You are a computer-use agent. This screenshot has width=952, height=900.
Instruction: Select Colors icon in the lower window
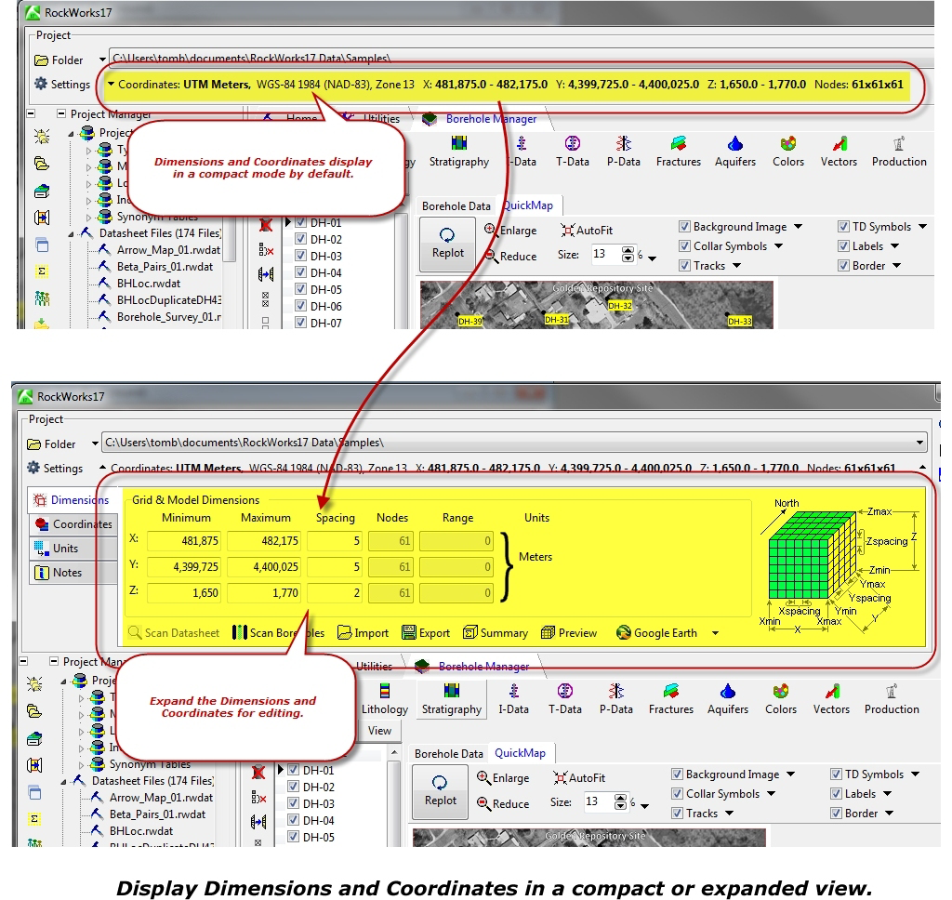click(x=781, y=691)
